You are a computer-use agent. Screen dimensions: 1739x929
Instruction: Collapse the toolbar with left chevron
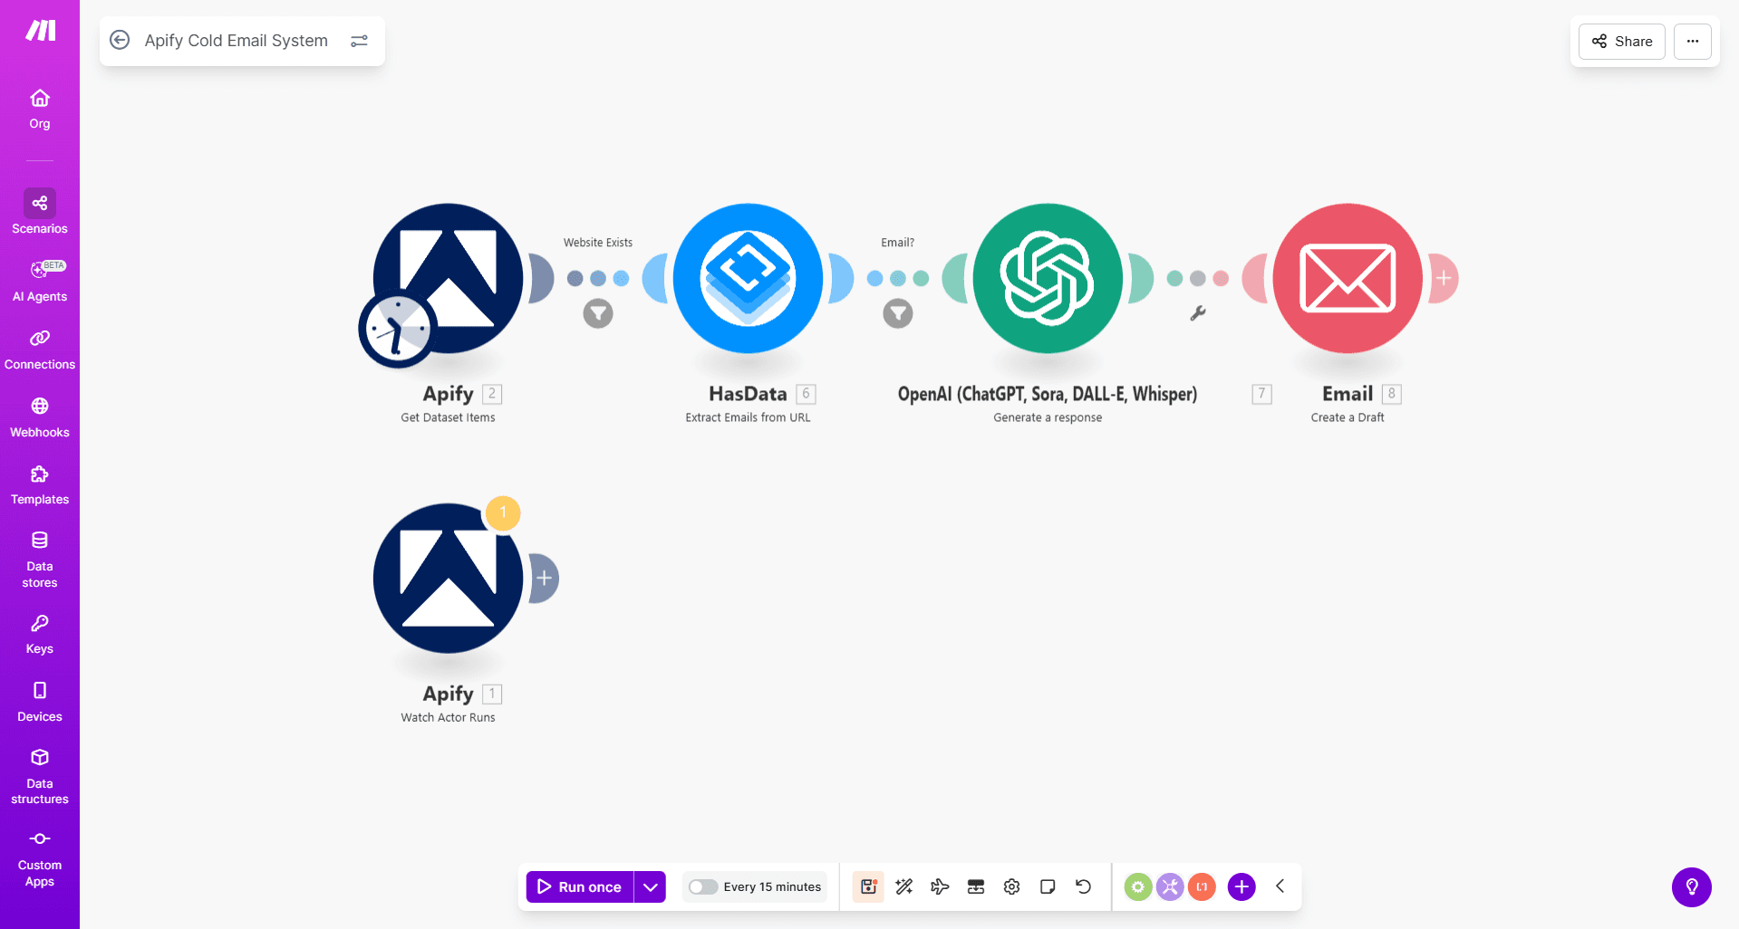click(x=1280, y=886)
